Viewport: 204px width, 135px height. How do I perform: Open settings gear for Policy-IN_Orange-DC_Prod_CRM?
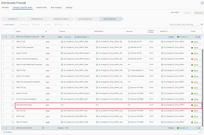(200, 37)
